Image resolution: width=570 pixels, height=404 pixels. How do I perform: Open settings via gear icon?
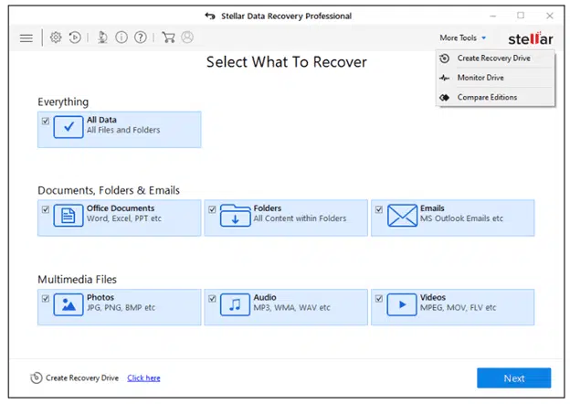tap(56, 37)
